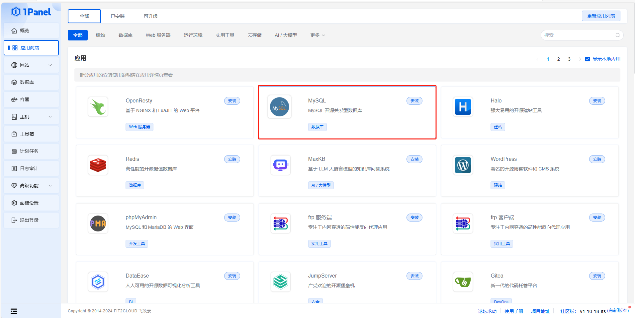The image size is (635, 318).
Task: Open the Halo app icon
Action: 463,107
